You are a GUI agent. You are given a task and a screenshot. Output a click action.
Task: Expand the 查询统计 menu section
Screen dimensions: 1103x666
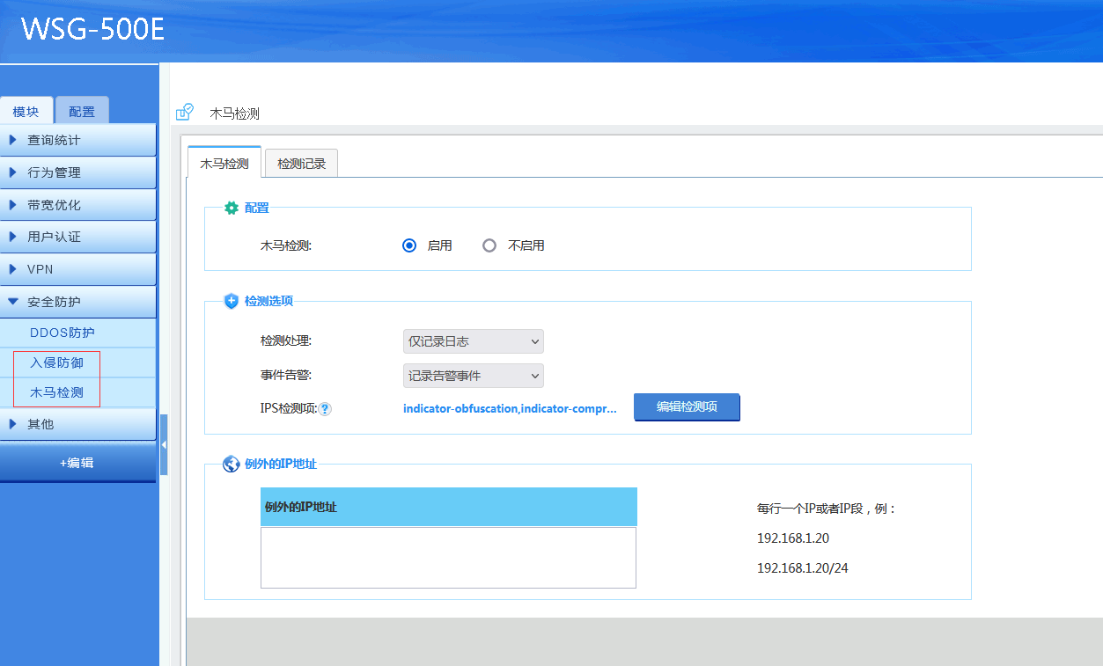click(77, 140)
